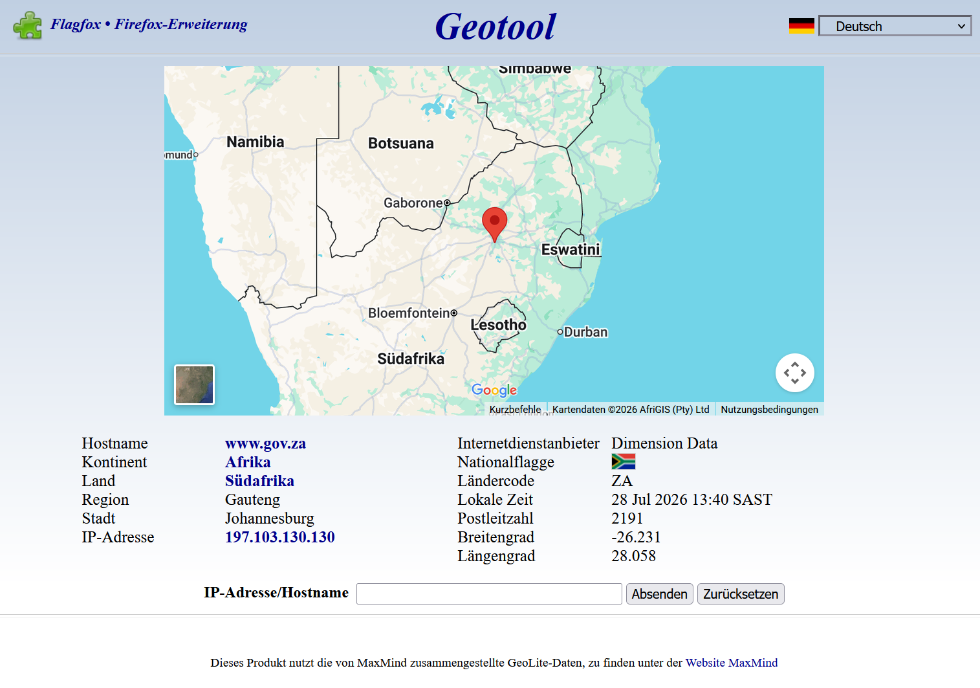Click the latitude value -26.231

(x=636, y=537)
